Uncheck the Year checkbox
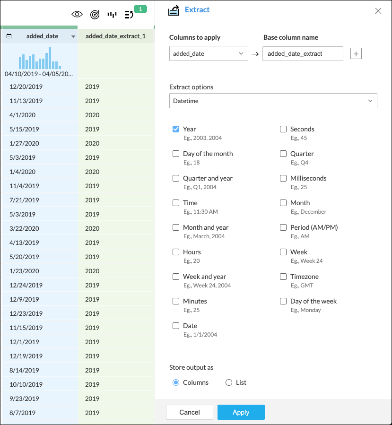This screenshot has width=392, height=425. point(176,129)
